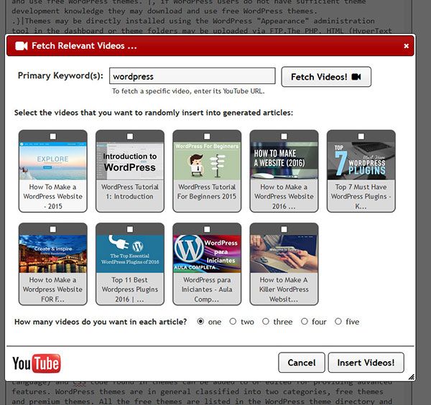
Task: Select the 'one' video radio option
Action: [x=200, y=321]
